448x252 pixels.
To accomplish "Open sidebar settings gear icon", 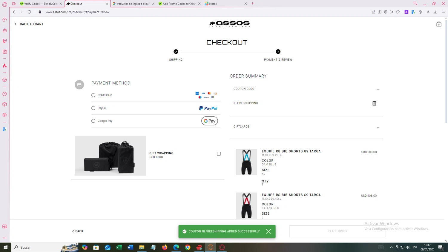I will [4, 115].
